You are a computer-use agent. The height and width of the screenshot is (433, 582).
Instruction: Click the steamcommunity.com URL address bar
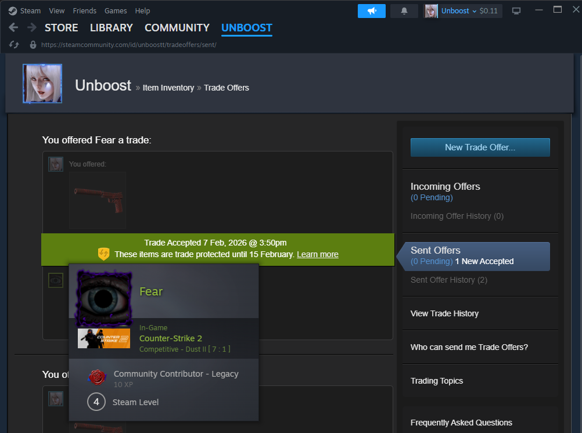[x=129, y=45]
